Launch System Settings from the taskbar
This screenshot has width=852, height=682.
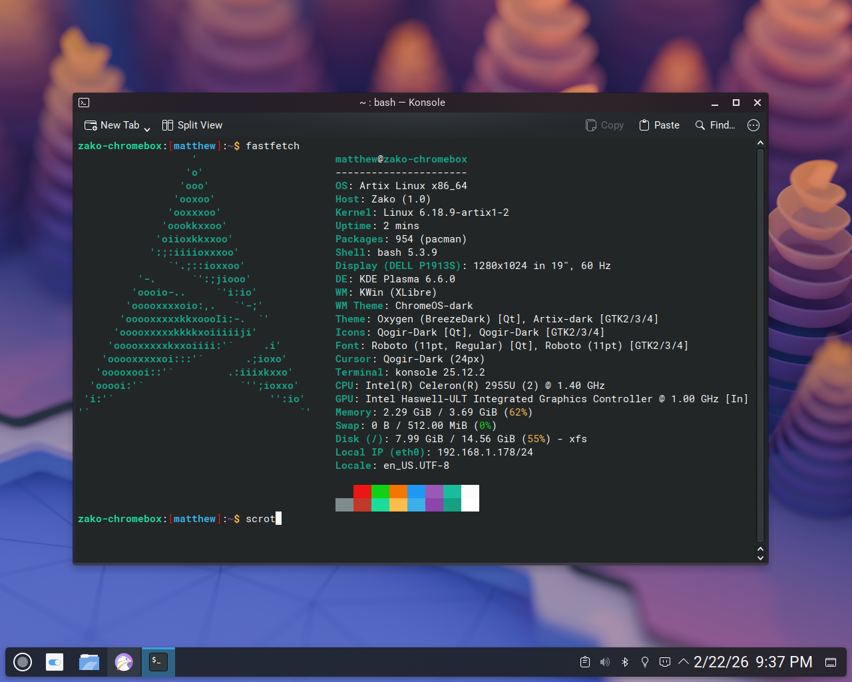coord(55,662)
